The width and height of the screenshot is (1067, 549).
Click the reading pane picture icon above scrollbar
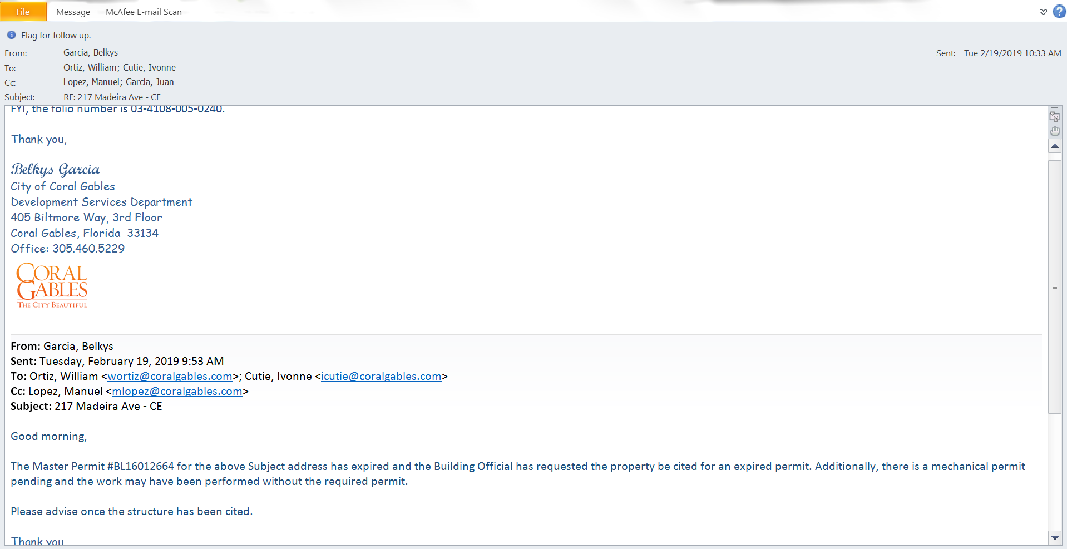1055,116
